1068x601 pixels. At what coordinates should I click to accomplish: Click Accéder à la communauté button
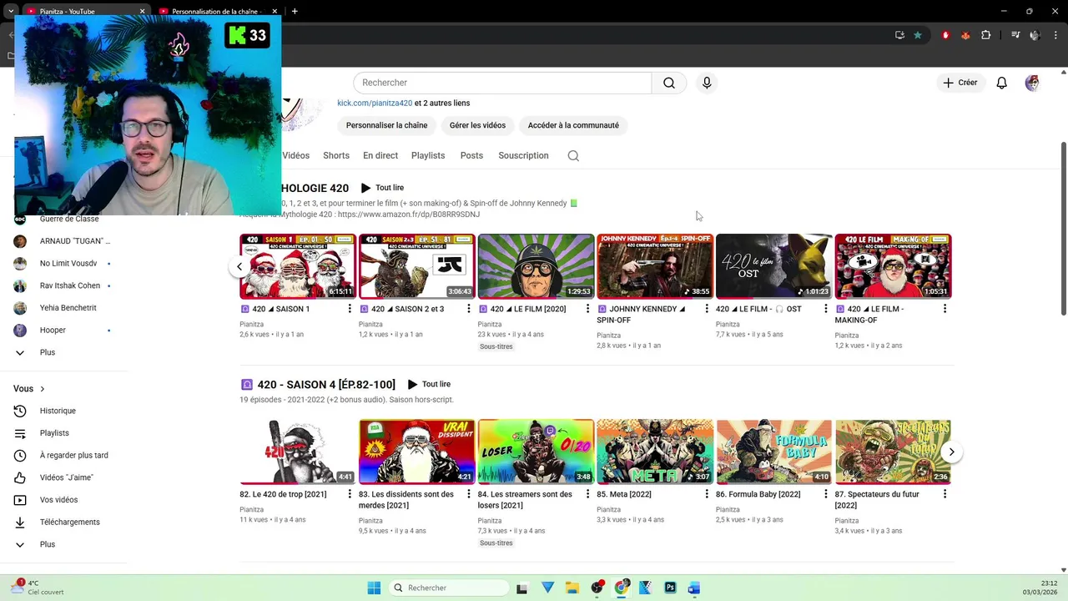(573, 125)
